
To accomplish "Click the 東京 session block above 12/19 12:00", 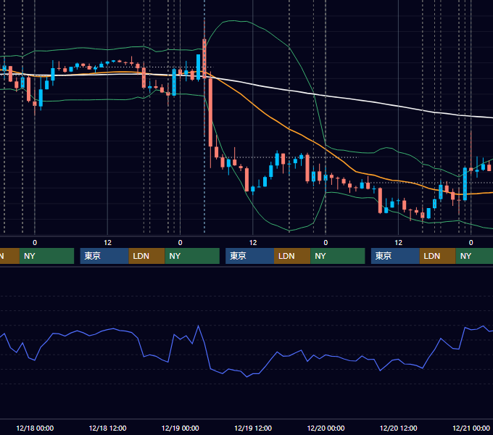I will click(249, 256).
